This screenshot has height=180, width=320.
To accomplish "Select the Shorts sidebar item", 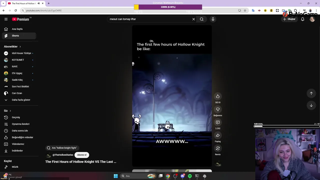I will (x=19, y=36).
